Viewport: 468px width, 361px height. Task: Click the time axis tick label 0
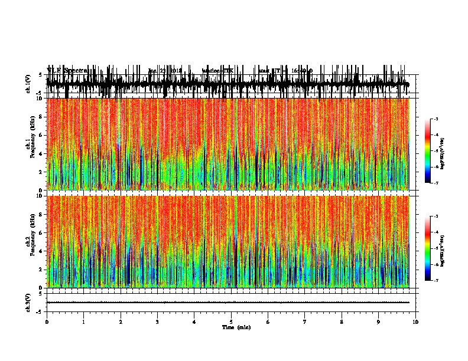[47, 322]
